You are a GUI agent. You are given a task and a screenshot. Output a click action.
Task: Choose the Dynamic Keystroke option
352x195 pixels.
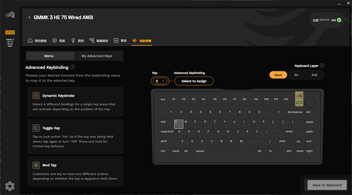(75, 102)
